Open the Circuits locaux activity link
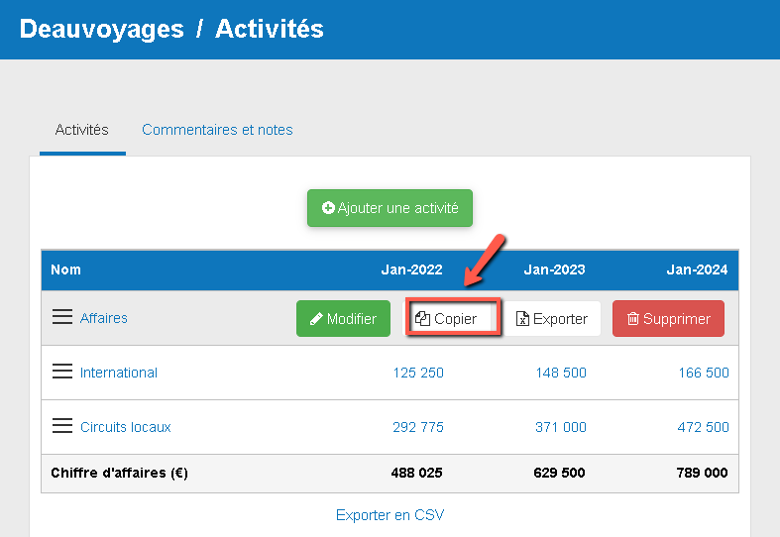This screenshot has width=780, height=537. click(x=126, y=427)
